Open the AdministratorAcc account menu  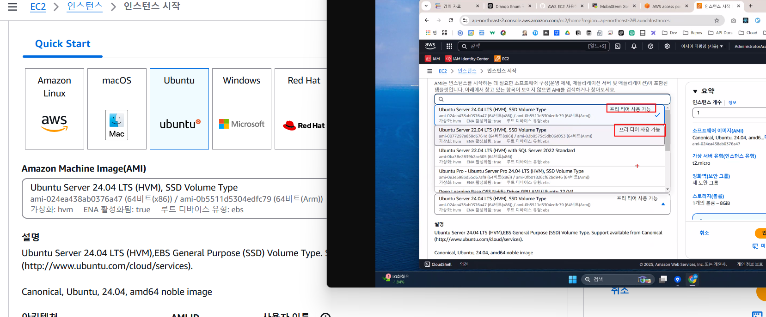pos(750,46)
